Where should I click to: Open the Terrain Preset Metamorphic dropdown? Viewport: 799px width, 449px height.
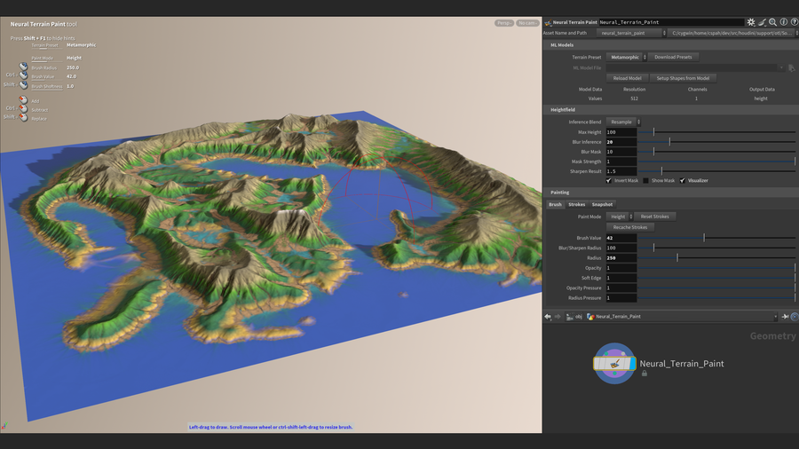pyautogui.click(x=626, y=57)
